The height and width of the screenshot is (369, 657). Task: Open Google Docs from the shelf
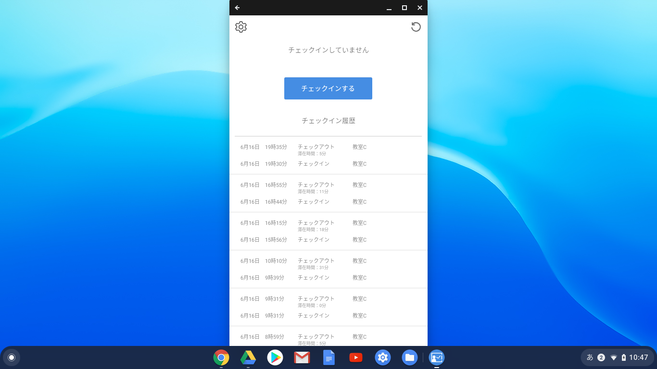point(329,357)
